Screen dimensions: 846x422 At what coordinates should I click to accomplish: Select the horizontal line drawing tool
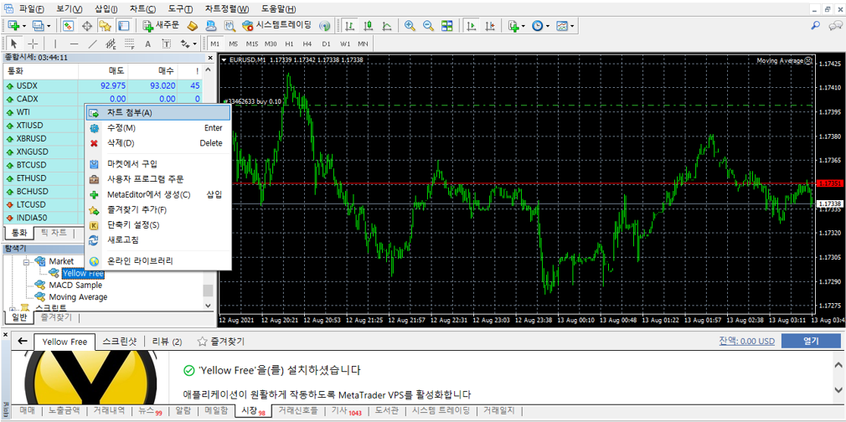click(75, 44)
